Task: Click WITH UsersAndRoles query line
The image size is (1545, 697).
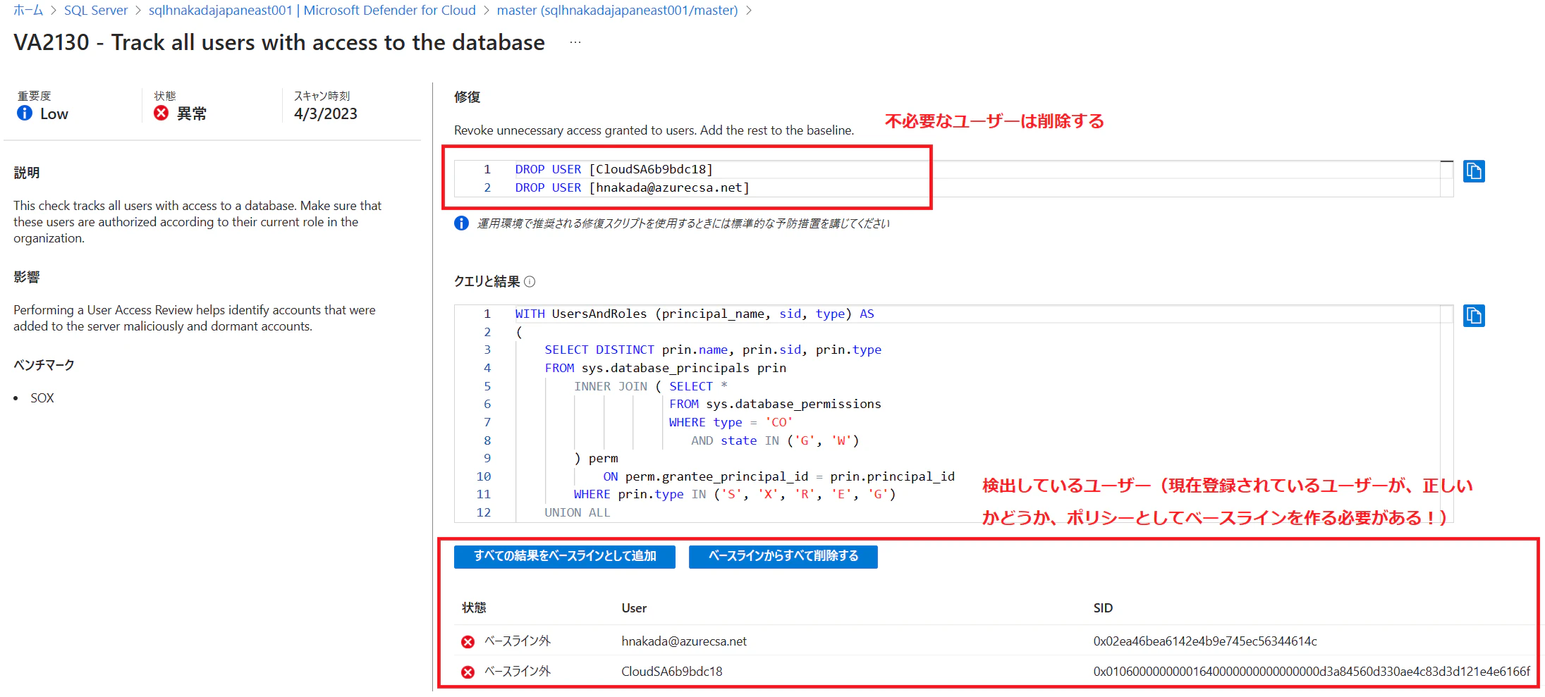Action: coord(695,314)
